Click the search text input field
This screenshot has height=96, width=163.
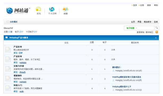point(146,28)
